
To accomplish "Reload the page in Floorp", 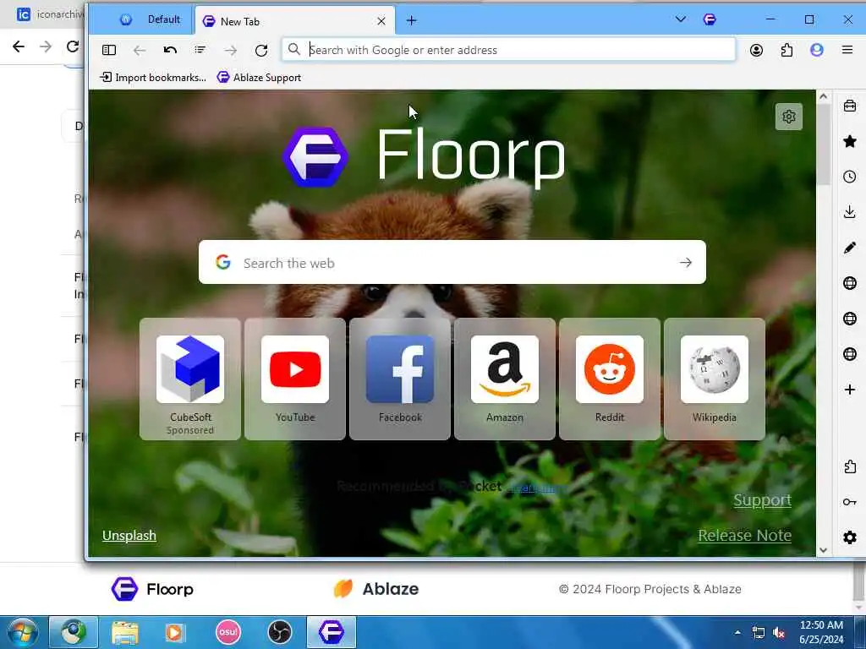I will pos(261,50).
